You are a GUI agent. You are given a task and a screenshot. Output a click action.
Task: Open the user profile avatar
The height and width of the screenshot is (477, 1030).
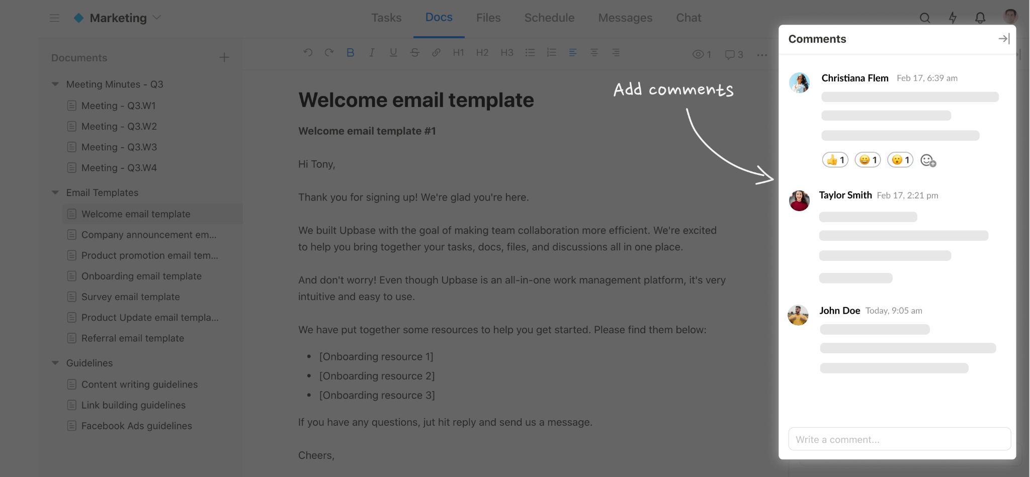[1010, 16]
